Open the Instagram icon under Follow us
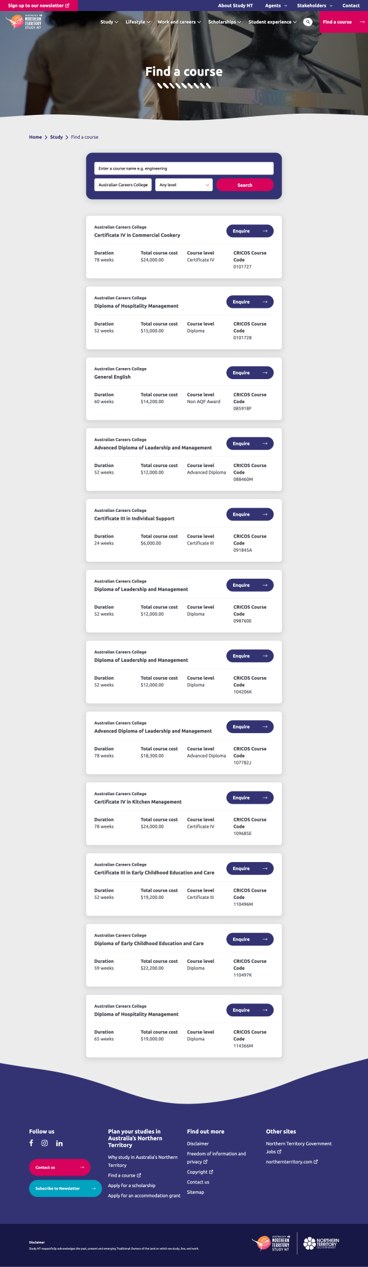 (x=45, y=1143)
